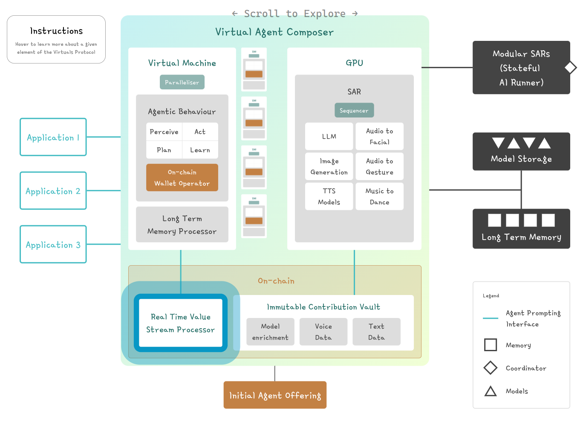Screen dimensions: 583x421
Task: Click the top VM miniature thumbnail
Action: point(254,69)
